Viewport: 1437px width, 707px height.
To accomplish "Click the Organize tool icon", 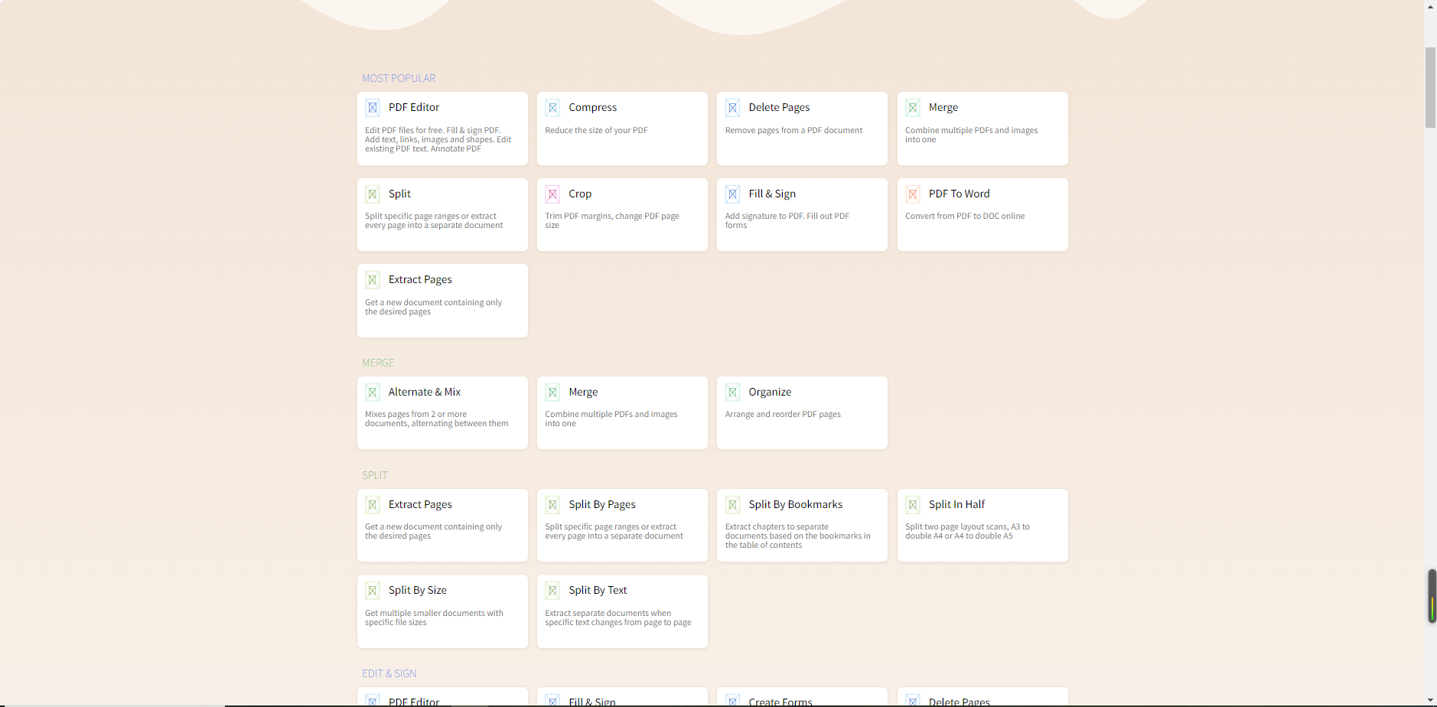I will coord(732,393).
